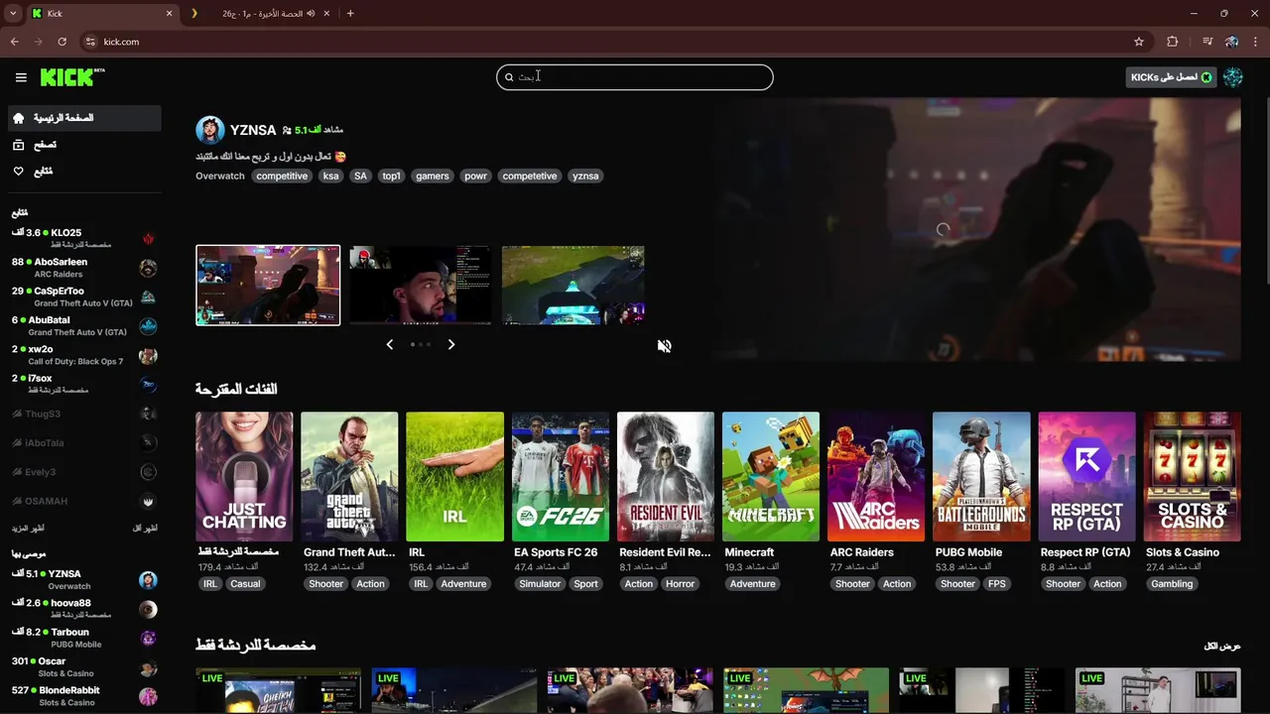Click the Casual tag under Just Chatting
The height and width of the screenshot is (714, 1270).
[245, 584]
